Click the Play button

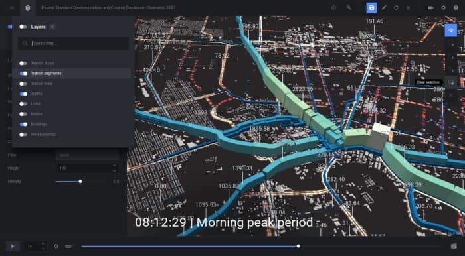13,246
